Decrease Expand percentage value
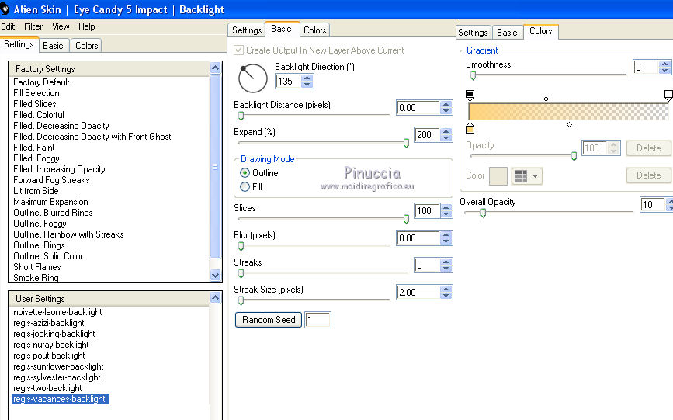The width and height of the screenshot is (673, 420). pos(446,138)
